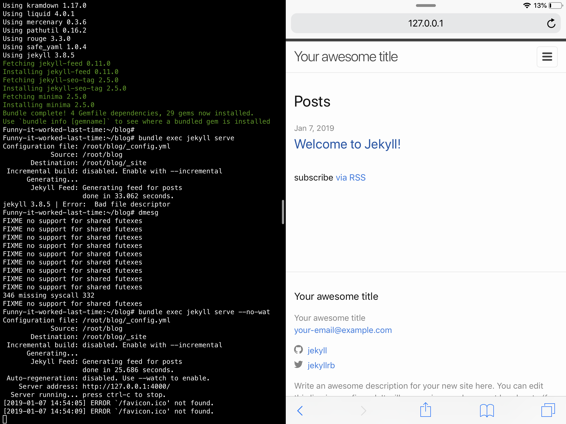Click the jekyll serve --no-wat command line
The width and height of the screenshot is (566, 424).
pos(137,312)
